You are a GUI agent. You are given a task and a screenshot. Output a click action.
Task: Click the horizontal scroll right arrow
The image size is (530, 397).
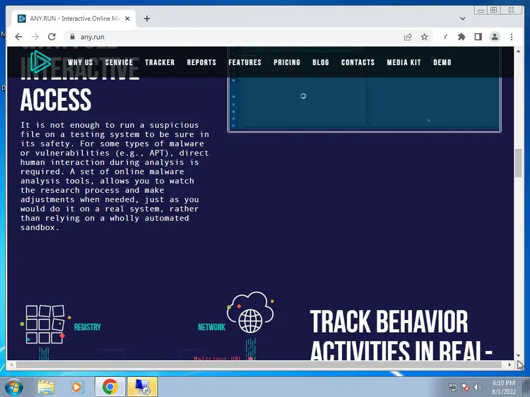pos(510,364)
